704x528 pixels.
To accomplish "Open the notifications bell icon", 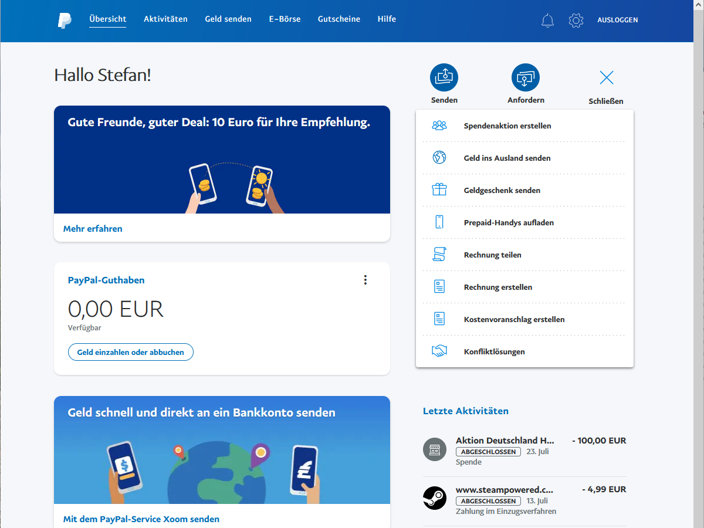I will (x=547, y=21).
